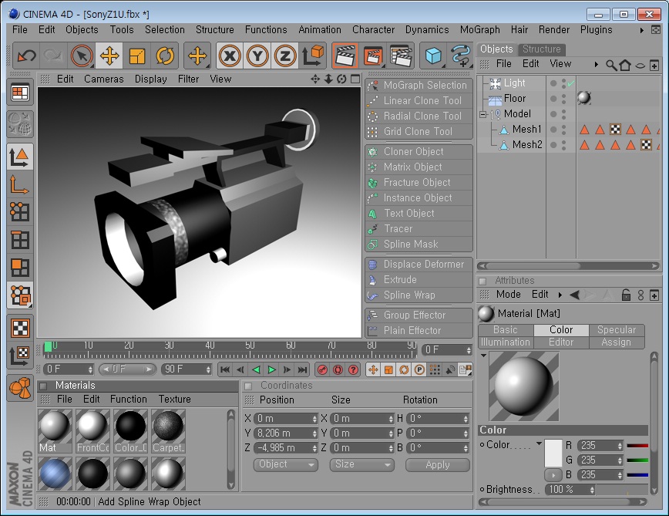Click the material Color swatch

[x=553, y=454]
